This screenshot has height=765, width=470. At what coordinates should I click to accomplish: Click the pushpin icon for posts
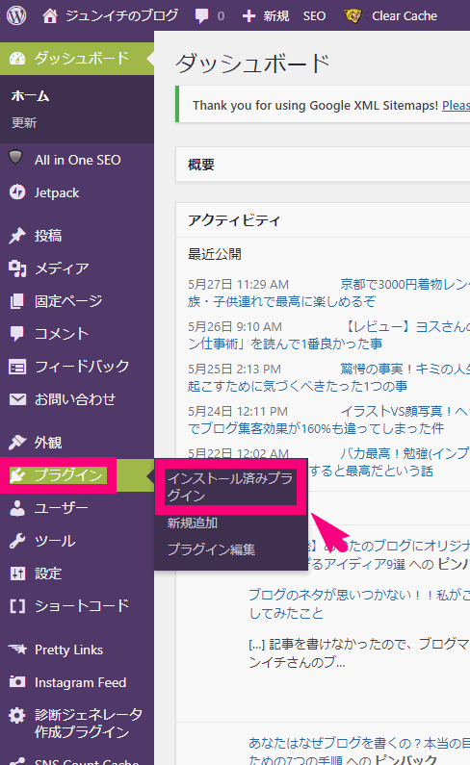click(17, 236)
